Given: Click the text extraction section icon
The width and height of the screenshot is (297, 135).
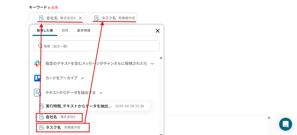Looking at the screenshot, I should point(38,93).
